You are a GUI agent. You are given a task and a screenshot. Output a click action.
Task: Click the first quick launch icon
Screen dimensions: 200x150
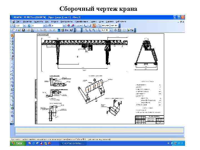30,143
